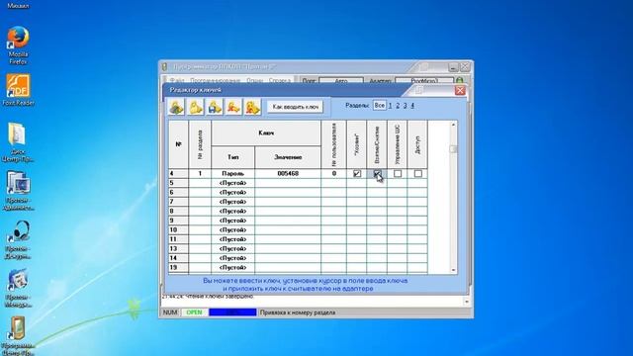Open the 'Протон Дежурн...' headset desktop shortcut
Viewport: 633px width, 356px height.
pyautogui.click(x=18, y=239)
